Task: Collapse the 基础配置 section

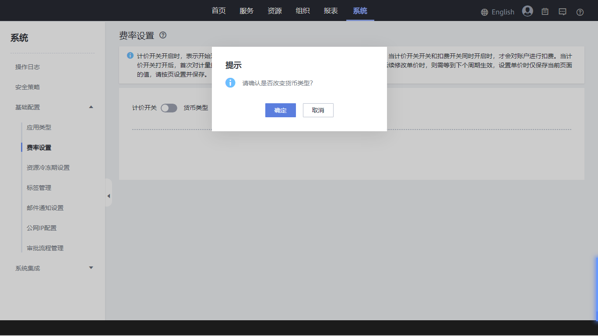Action: tap(91, 107)
